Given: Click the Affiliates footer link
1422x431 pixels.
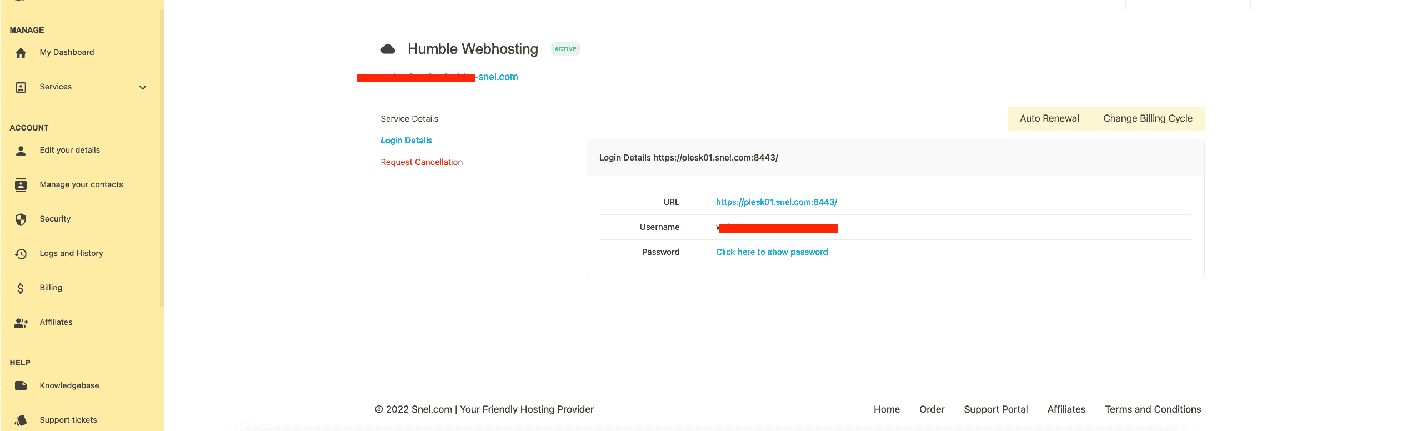Looking at the screenshot, I should point(1066,409).
